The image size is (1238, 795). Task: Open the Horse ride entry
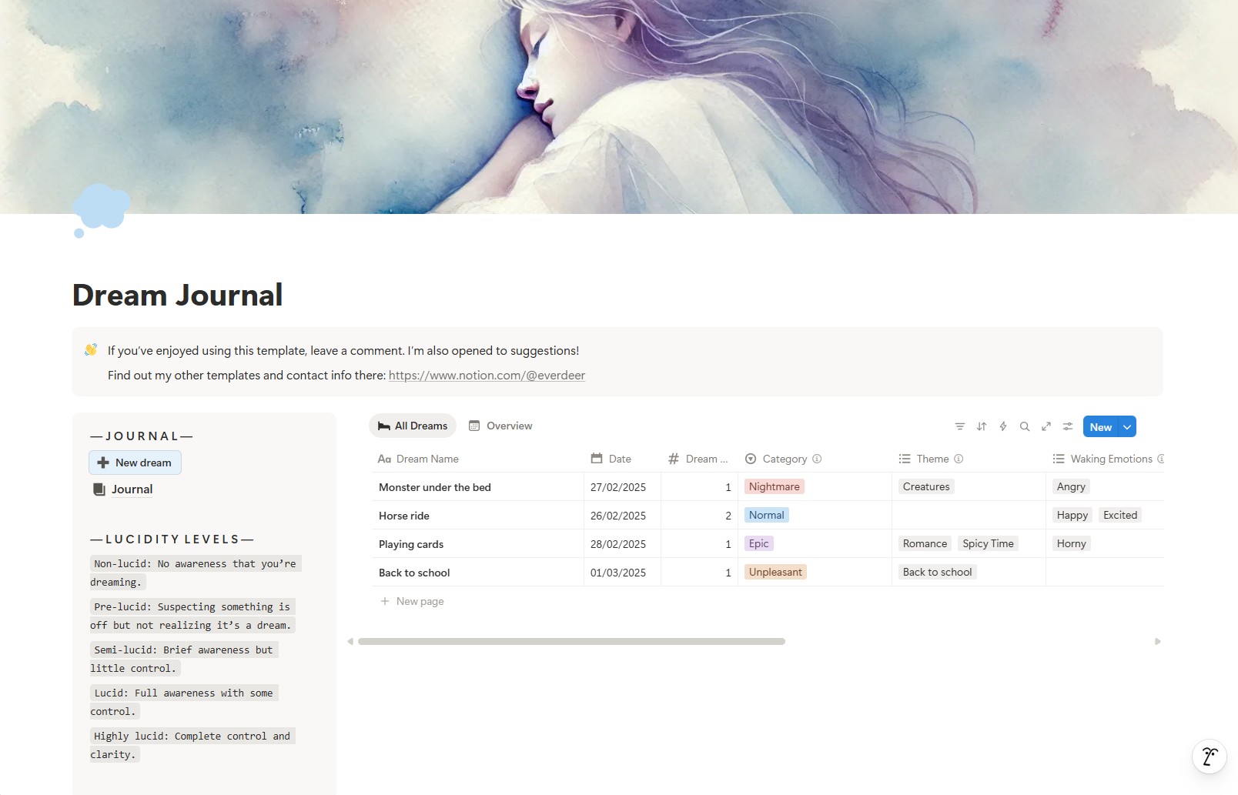coord(403,516)
